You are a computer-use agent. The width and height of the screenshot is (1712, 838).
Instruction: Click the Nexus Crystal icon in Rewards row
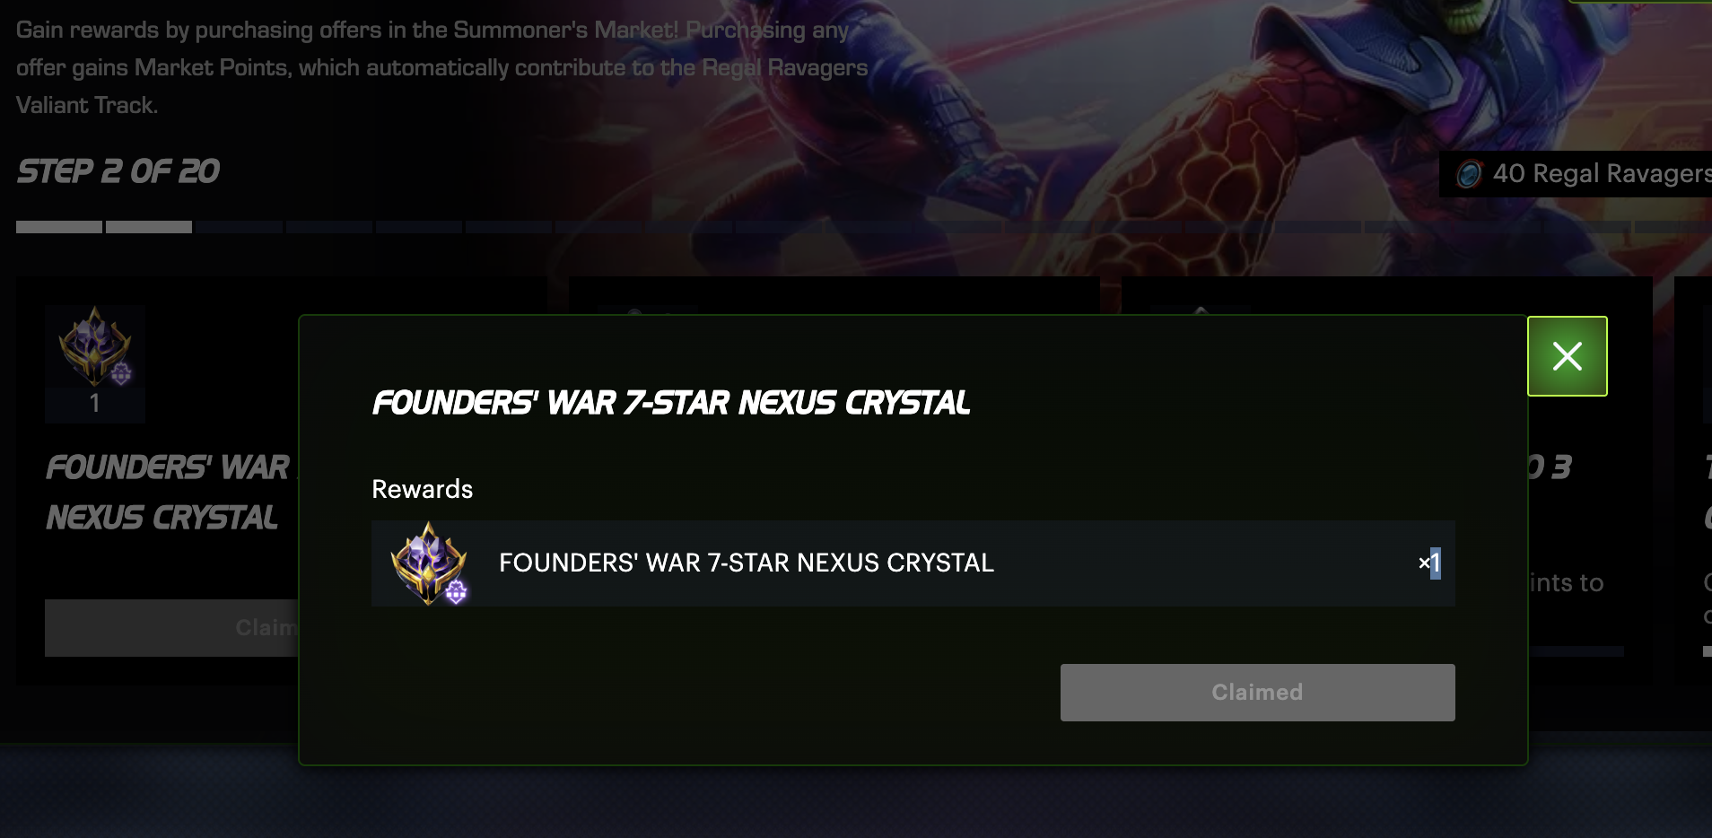tap(429, 563)
